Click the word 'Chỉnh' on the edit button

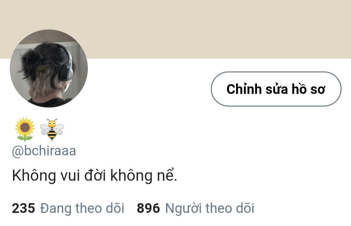[x=244, y=89]
